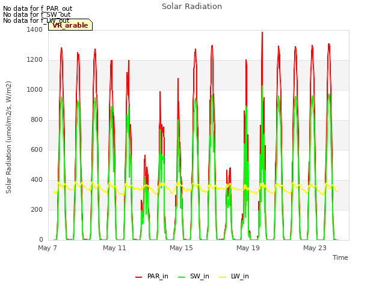Click the 'No data for f_LW_out' message
Screen dimensions: 385x288
(x=36, y=20)
